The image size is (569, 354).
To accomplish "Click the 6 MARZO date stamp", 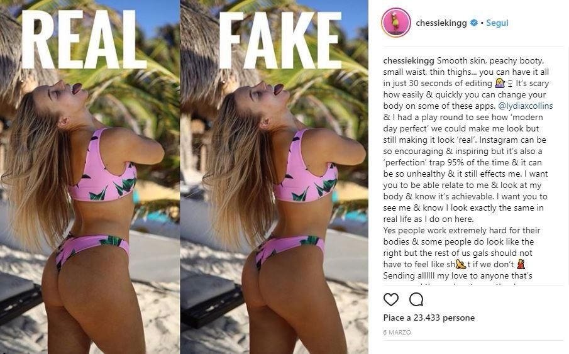I will [x=397, y=332].
